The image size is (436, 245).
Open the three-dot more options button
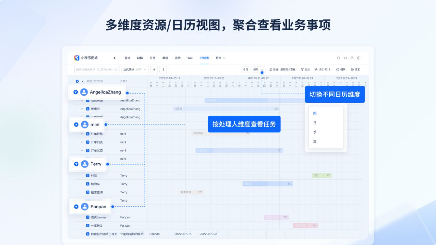pos(163,69)
